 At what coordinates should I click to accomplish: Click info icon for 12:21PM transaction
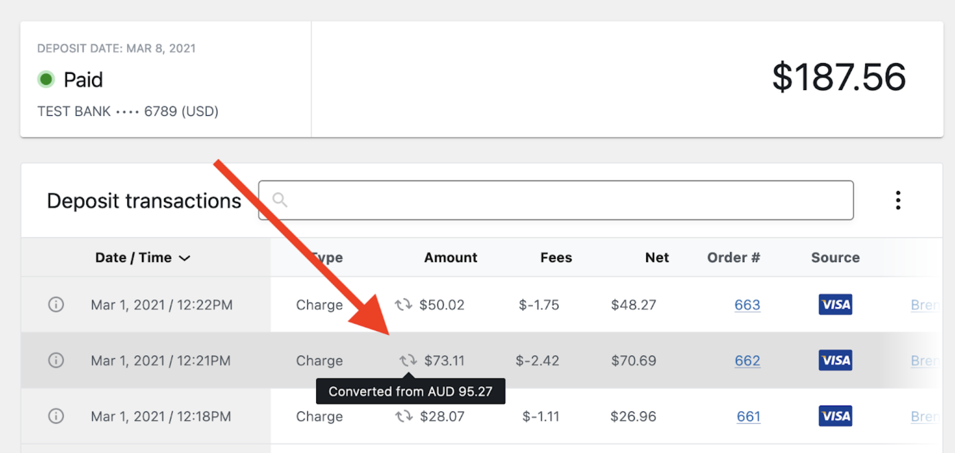56,360
